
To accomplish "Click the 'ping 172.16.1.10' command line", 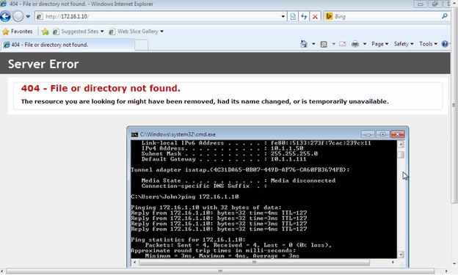I will (x=185, y=197).
